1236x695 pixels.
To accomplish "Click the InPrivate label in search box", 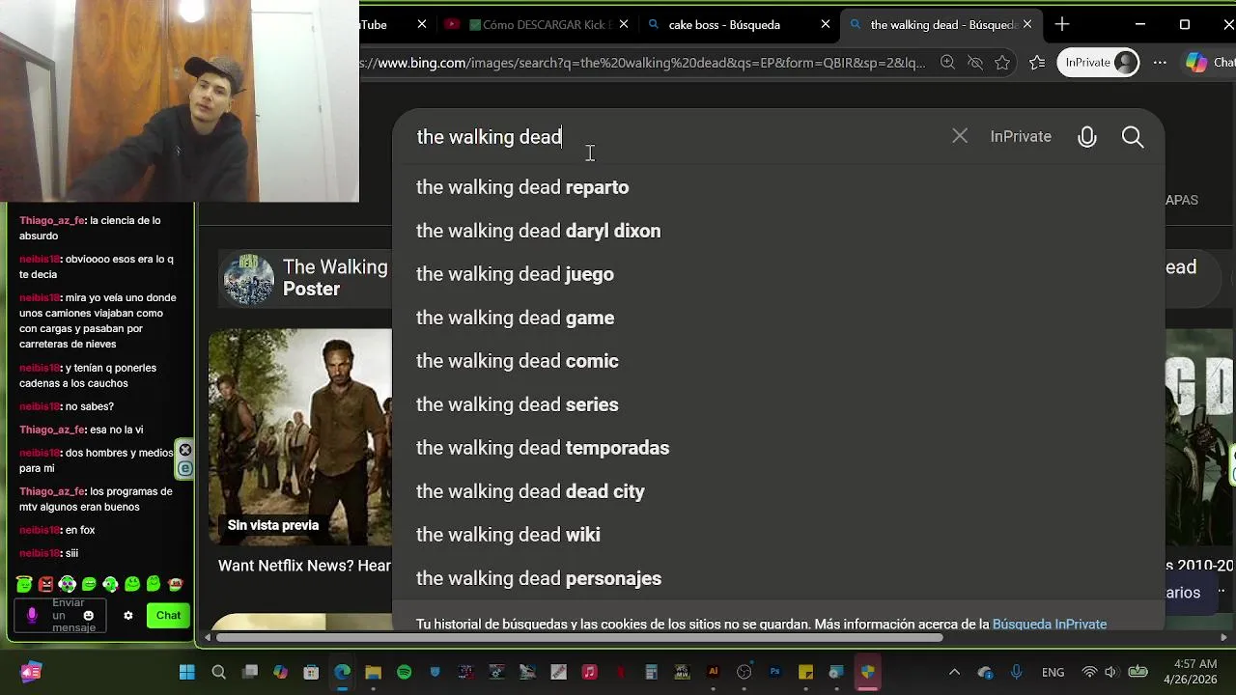I will click(1021, 137).
